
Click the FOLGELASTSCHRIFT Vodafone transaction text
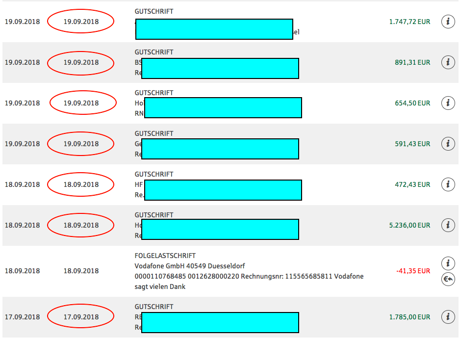[x=165, y=256]
